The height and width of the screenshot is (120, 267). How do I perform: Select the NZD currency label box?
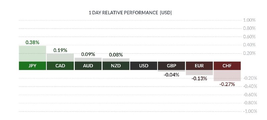(x=116, y=66)
